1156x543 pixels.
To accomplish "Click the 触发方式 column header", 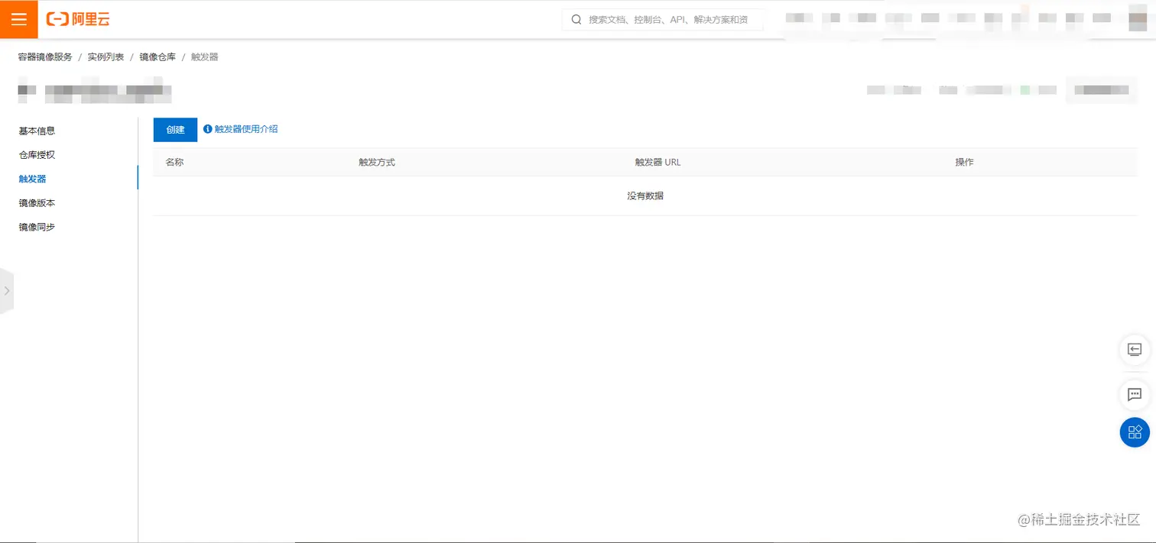I will click(x=377, y=163).
